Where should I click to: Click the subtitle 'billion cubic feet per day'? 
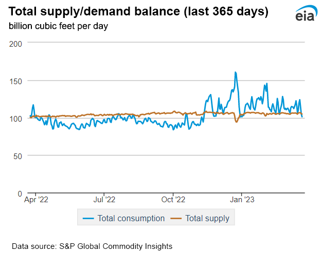coord(58,26)
